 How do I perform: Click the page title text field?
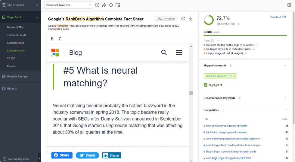pyautogui.click(x=96, y=19)
